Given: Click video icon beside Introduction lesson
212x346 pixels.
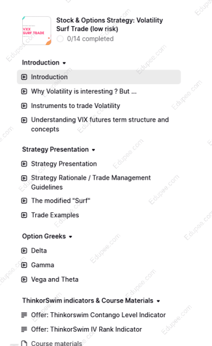Looking at the screenshot, I should (x=24, y=77).
